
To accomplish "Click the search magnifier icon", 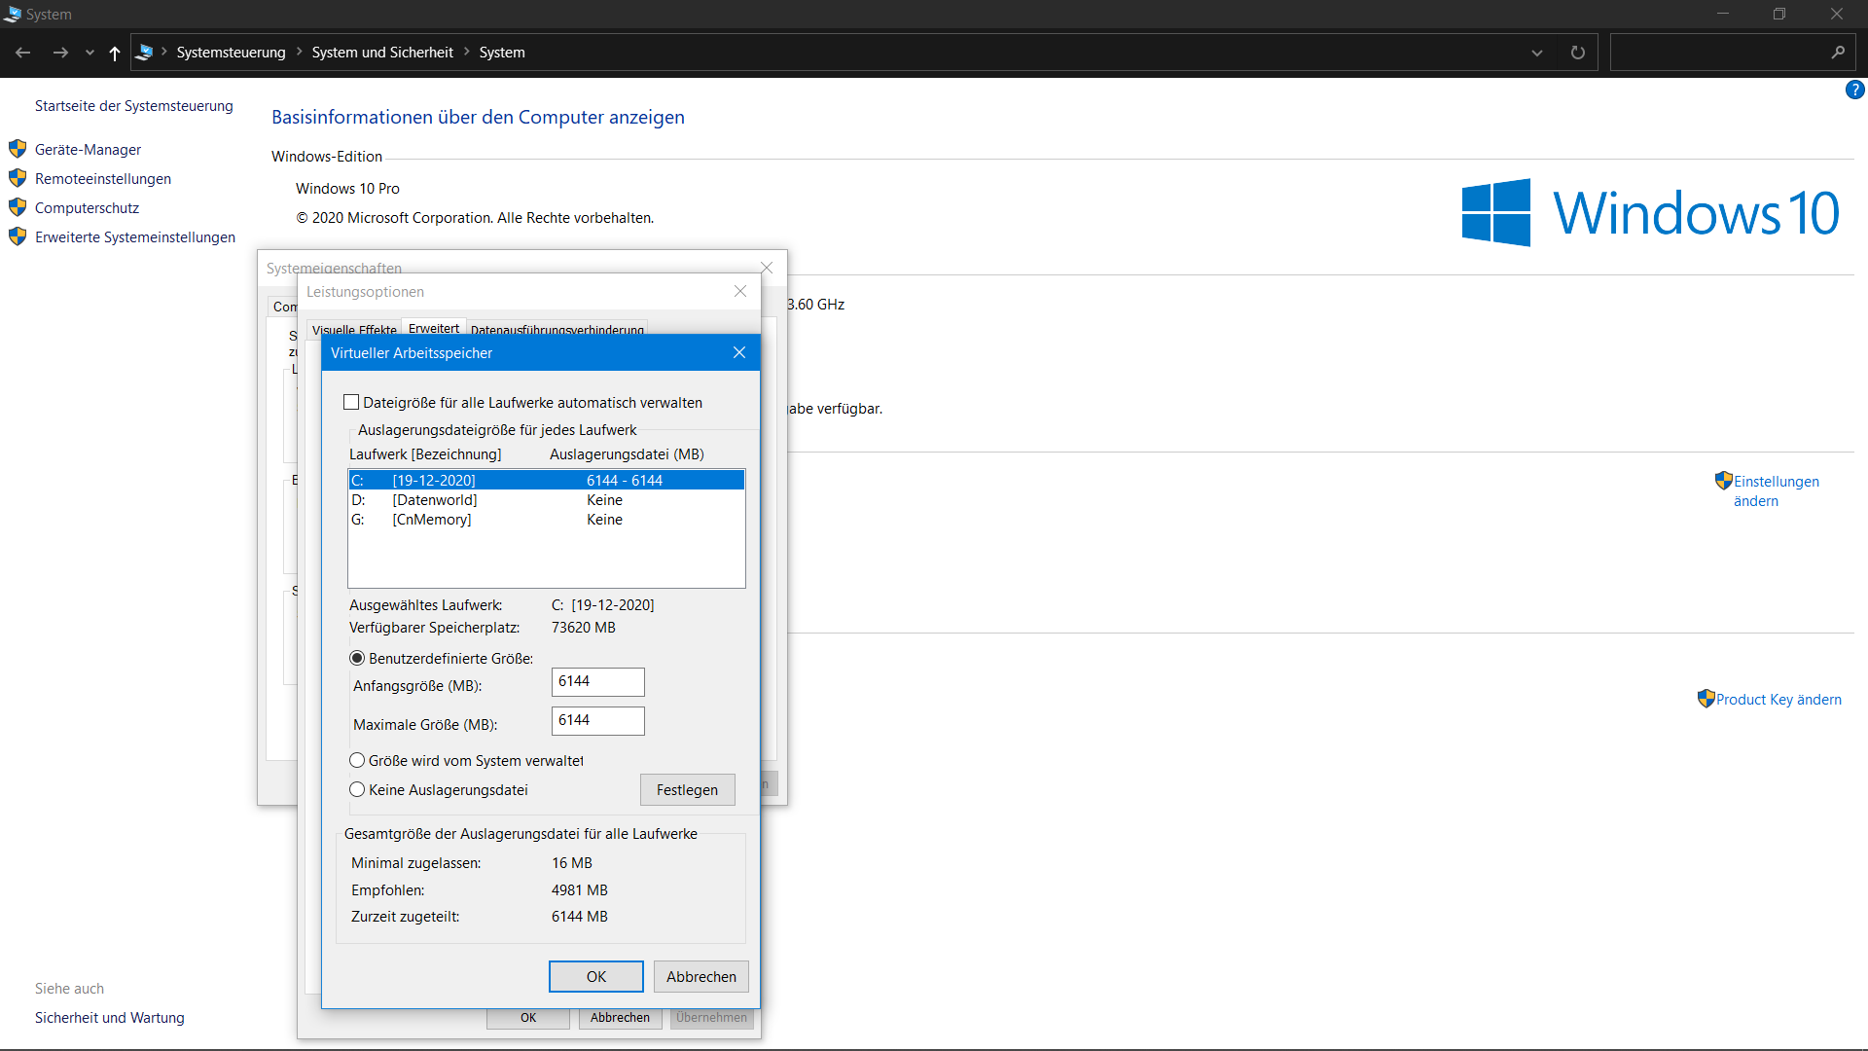I will coord(1839,52).
